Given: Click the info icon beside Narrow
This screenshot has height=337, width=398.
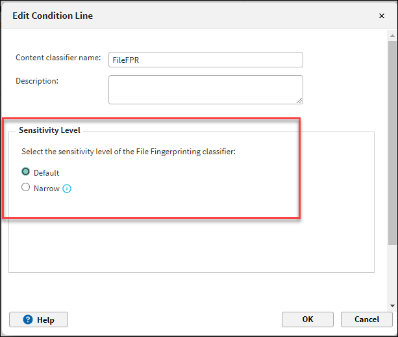Looking at the screenshot, I should [66, 189].
